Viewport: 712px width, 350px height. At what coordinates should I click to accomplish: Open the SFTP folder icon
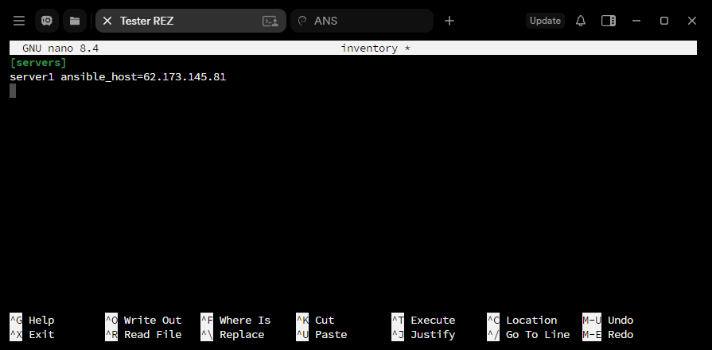[75, 21]
